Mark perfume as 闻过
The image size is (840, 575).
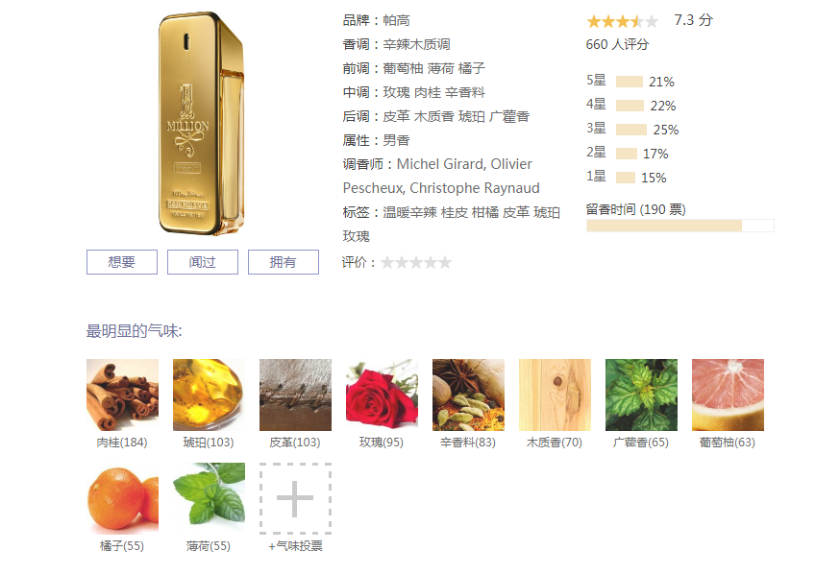point(203,262)
